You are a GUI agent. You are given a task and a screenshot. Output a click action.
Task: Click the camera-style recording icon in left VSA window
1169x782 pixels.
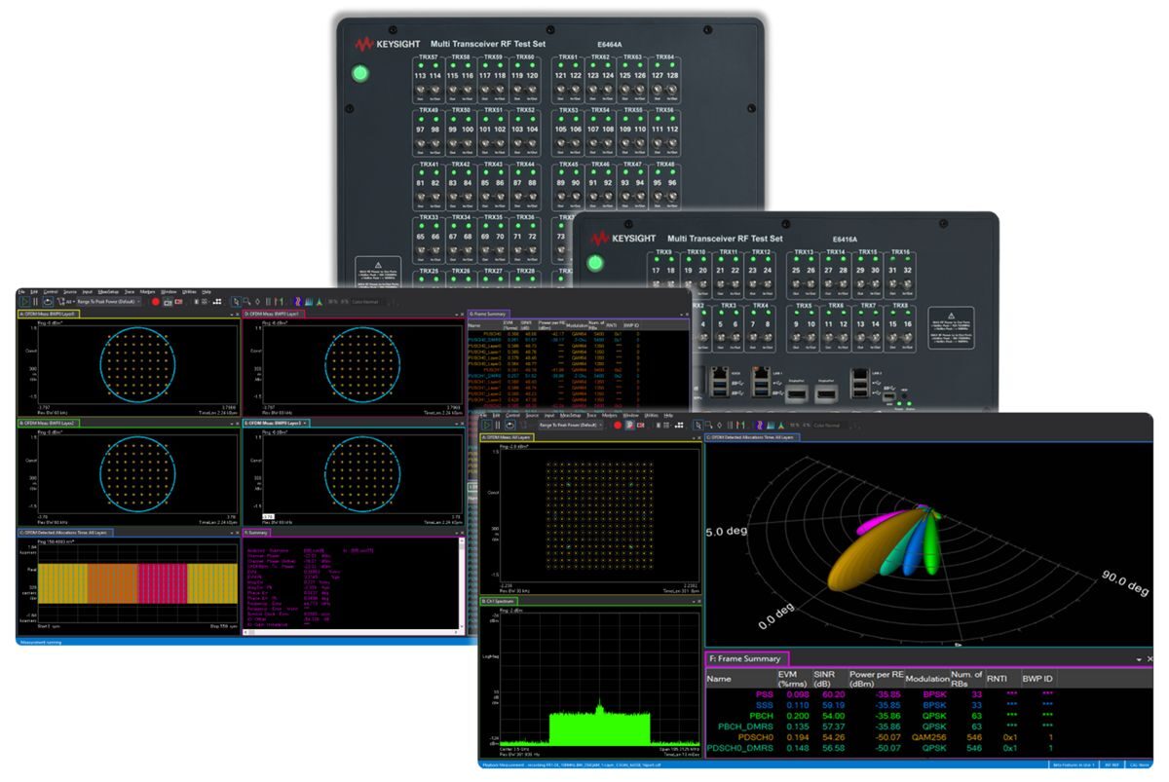[168, 302]
